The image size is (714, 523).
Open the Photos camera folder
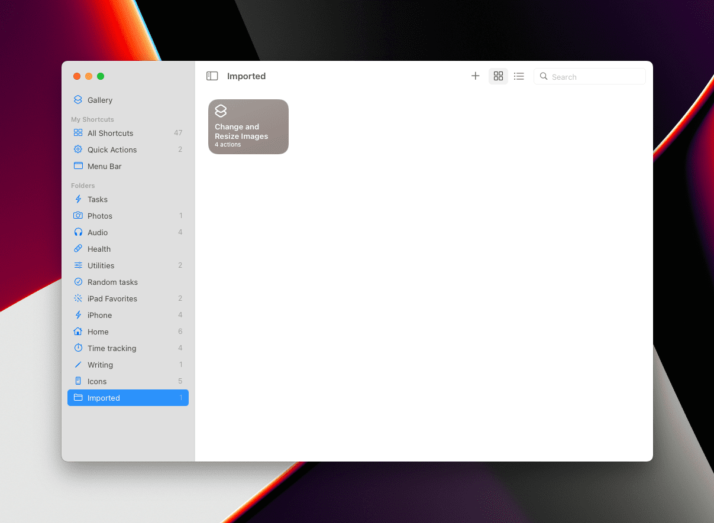(x=128, y=216)
